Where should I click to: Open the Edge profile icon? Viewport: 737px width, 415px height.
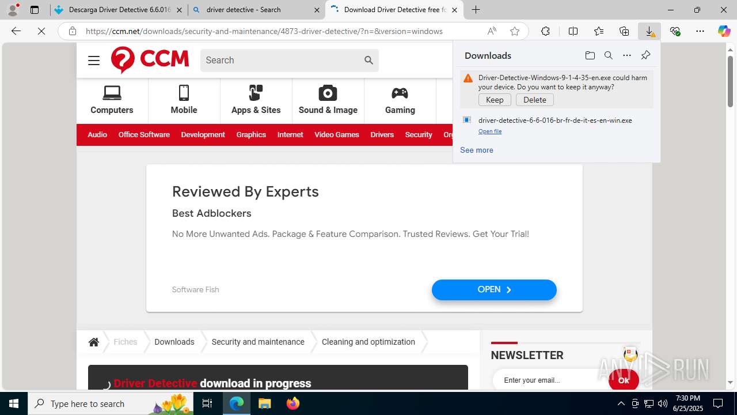click(13, 10)
